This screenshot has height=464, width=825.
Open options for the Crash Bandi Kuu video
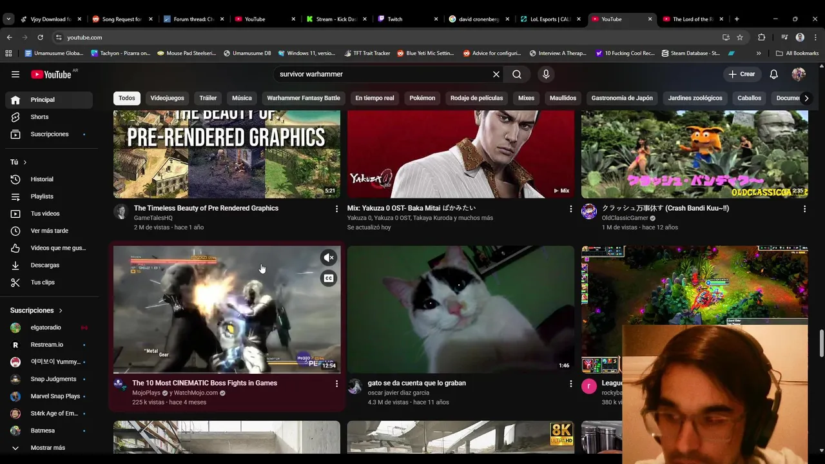tap(804, 209)
